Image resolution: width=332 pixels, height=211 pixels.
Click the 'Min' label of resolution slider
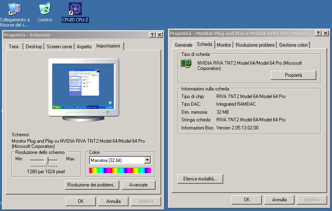[x=19, y=159]
